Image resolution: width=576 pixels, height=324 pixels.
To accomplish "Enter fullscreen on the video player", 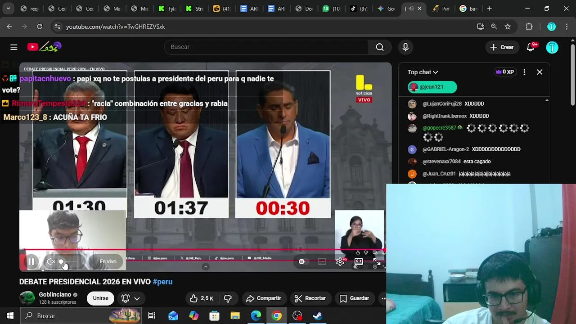I will [x=377, y=261].
